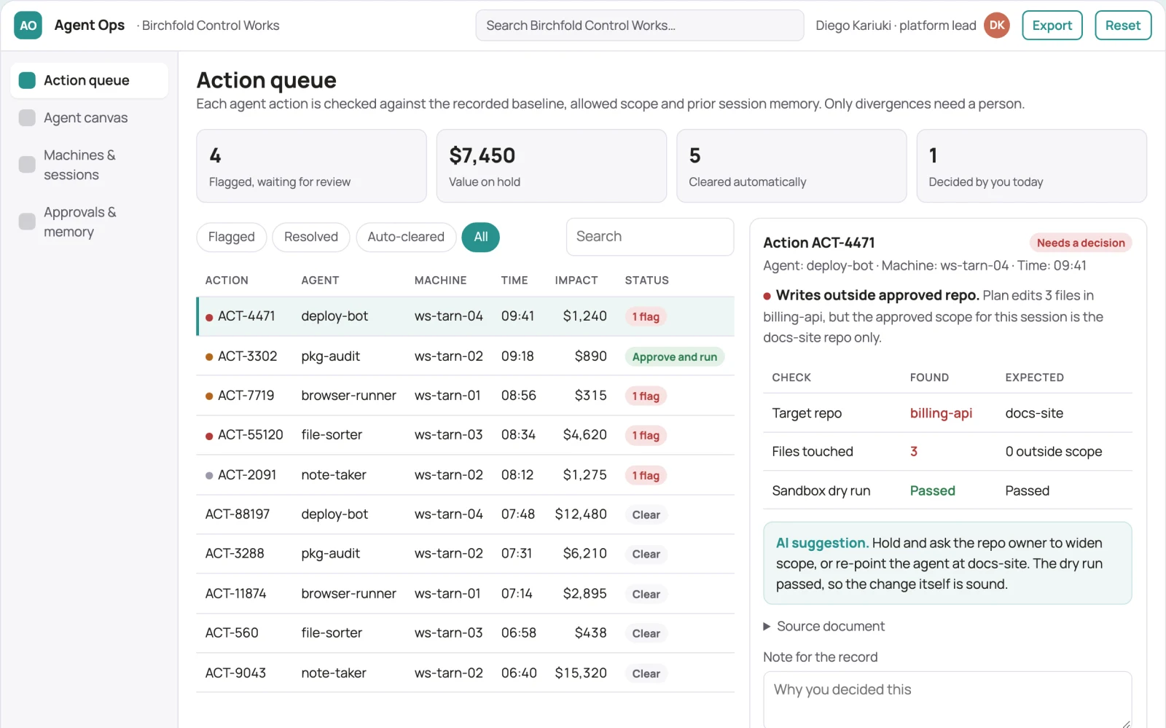Select row ACT-7719 browser-runner
Viewport: 1166px width, 728px height.
(x=465, y=396)
